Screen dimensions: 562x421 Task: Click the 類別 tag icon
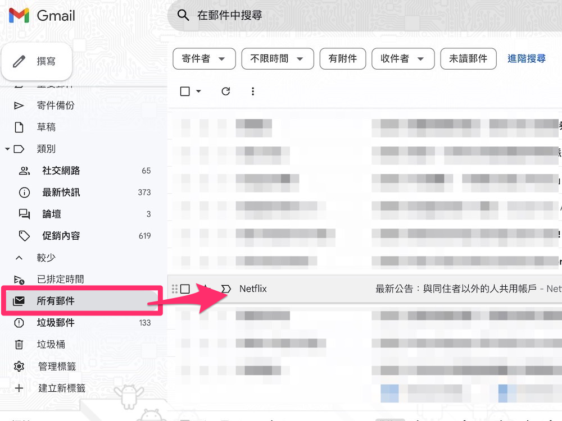(x=19, y=149)
